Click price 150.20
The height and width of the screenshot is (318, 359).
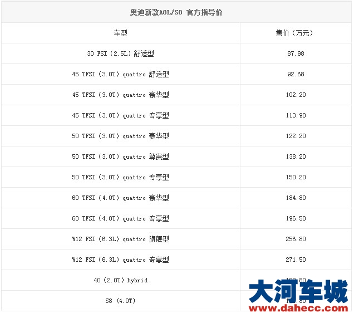[296, 177]
